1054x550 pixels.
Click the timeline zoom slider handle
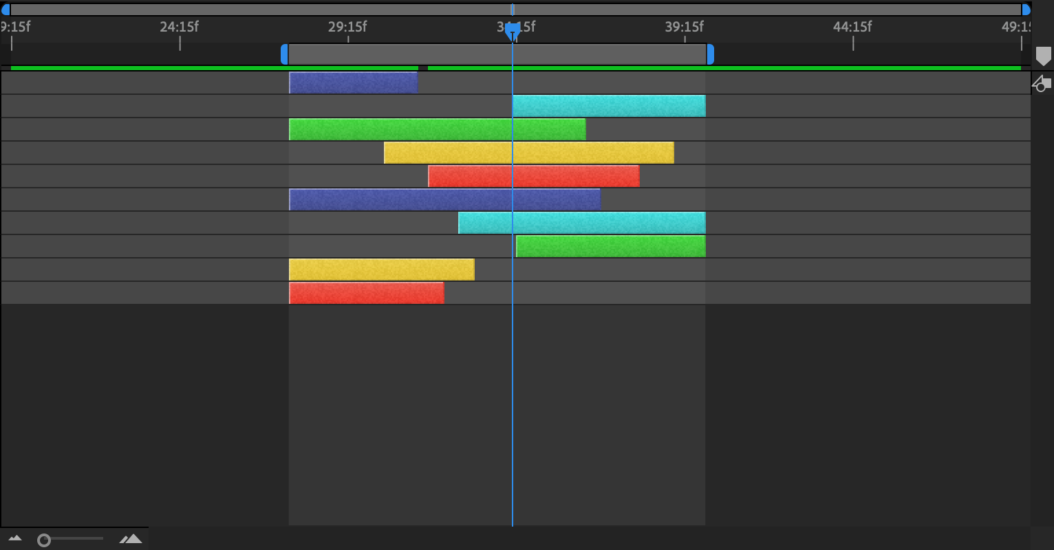click(x=43, y=539)
